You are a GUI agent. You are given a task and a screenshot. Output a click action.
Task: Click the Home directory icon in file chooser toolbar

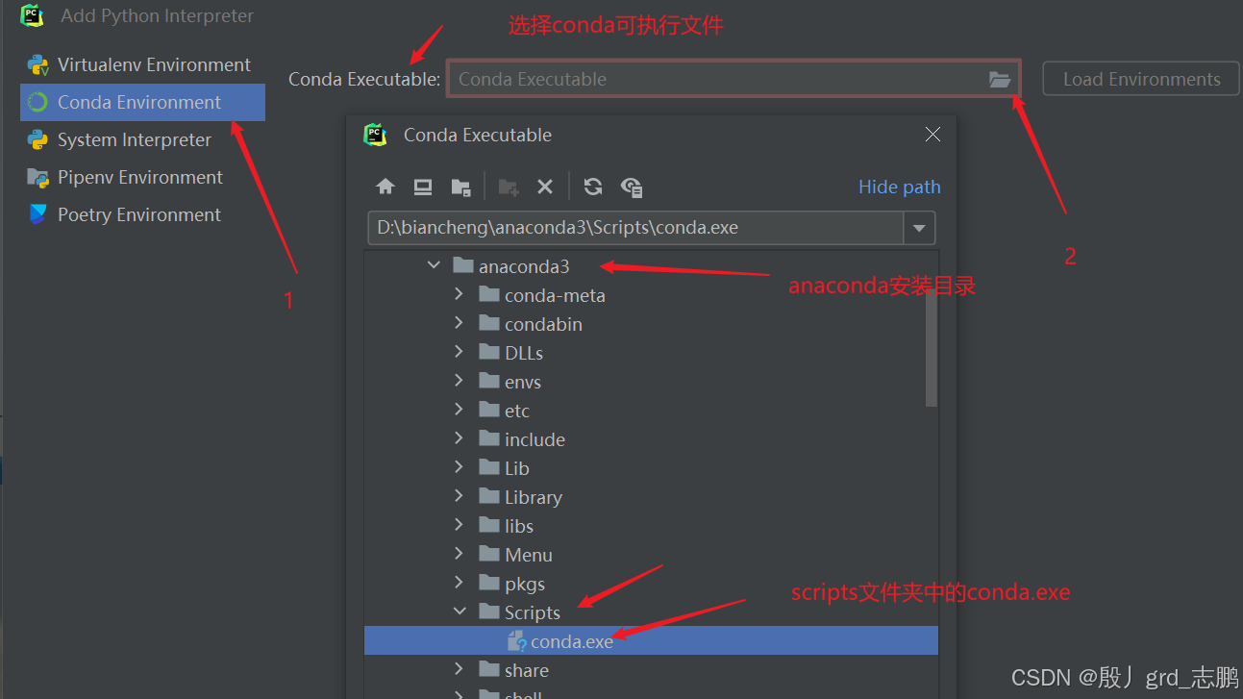385,187
